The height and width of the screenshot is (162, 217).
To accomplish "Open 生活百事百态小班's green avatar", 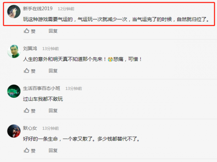I will (14, 91).
